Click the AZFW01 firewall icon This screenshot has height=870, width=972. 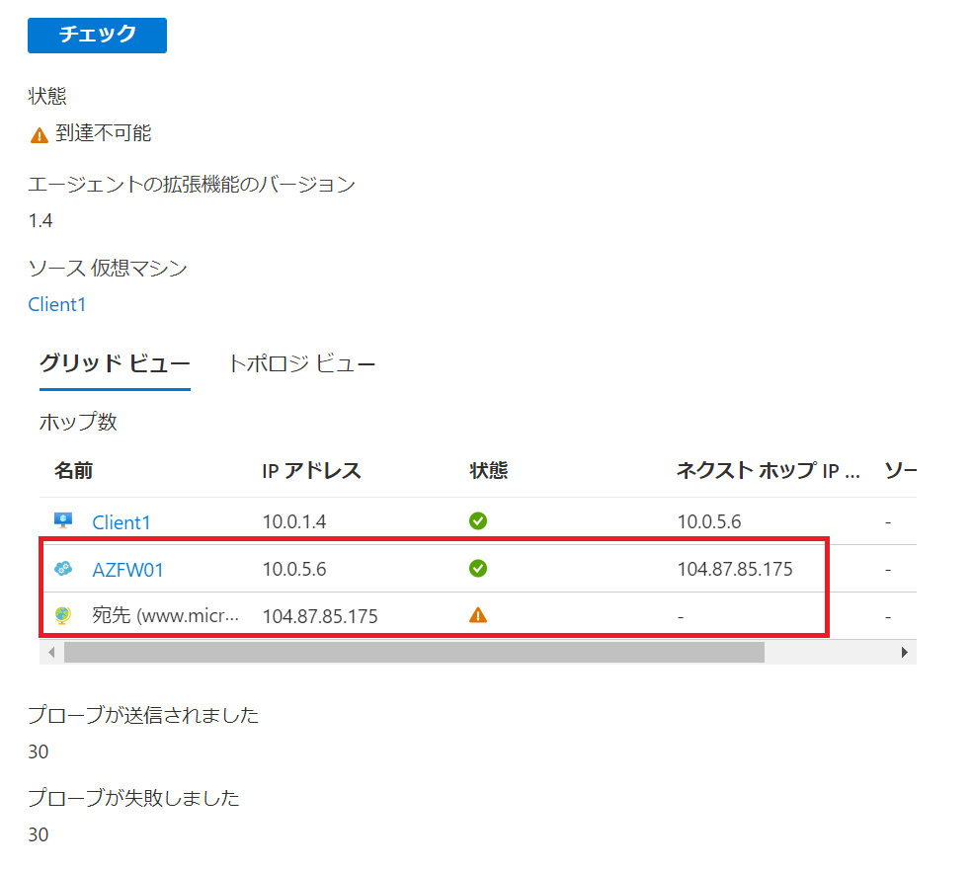[63, 568]
